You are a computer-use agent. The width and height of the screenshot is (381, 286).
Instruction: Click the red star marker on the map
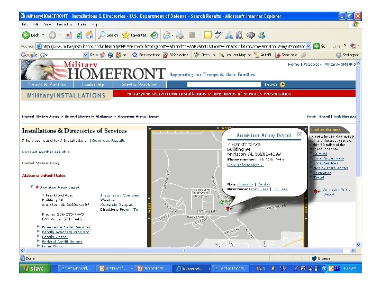228,208
